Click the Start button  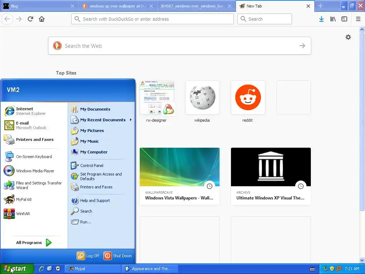tap(17, 269)
